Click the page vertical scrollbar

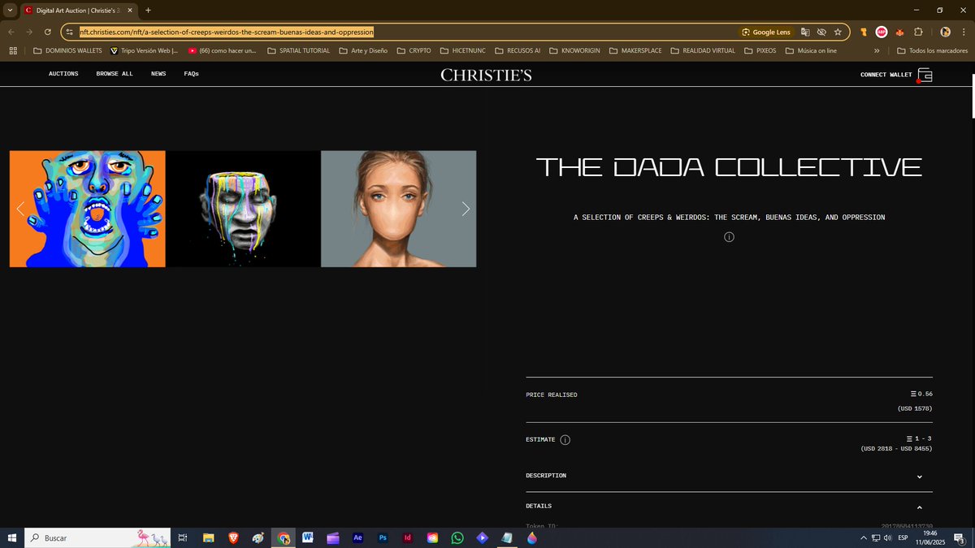(x=972, y=96)
